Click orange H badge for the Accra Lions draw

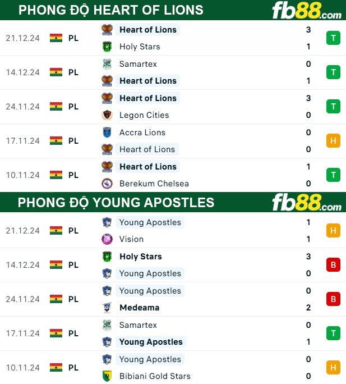(x=333, y=141)
